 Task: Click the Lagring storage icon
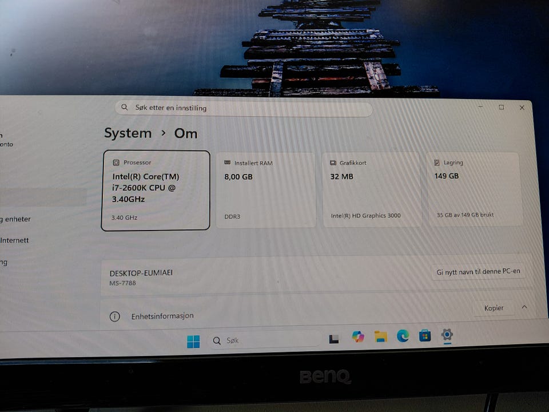437,163
